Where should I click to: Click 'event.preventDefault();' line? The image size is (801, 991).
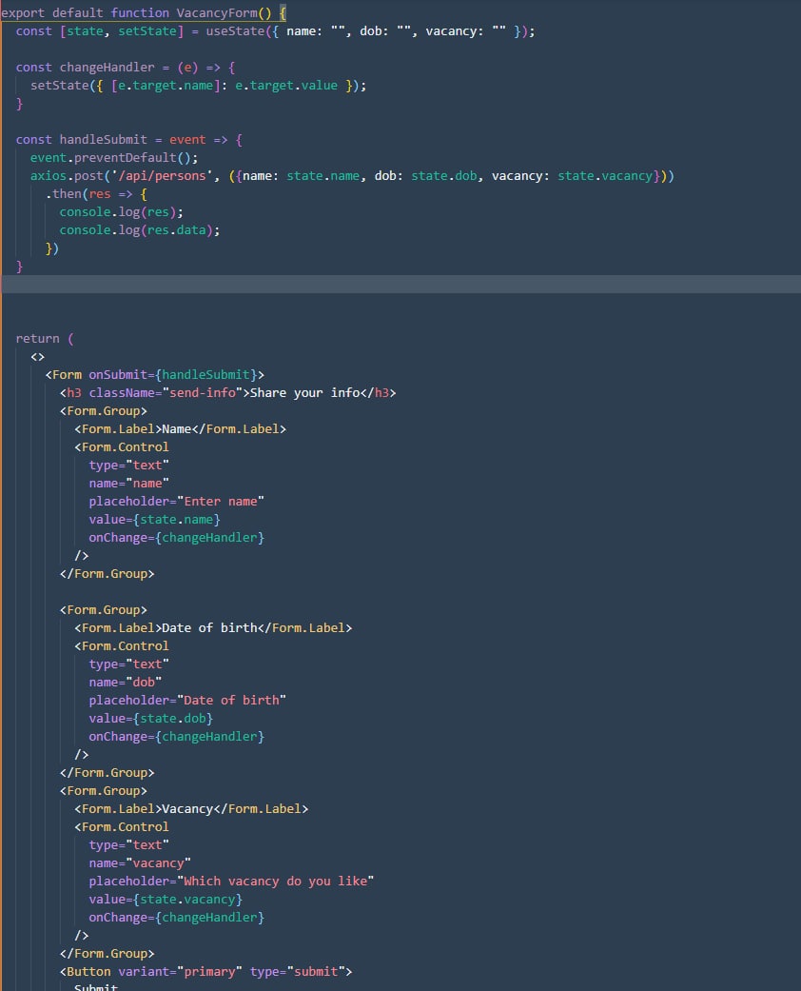tap(114, 157)
